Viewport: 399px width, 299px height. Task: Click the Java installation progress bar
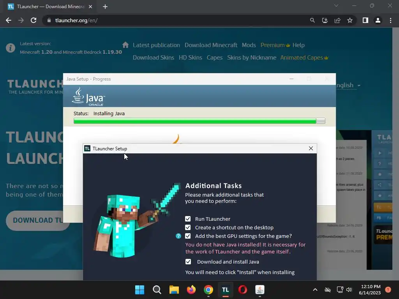coord(199,121)
